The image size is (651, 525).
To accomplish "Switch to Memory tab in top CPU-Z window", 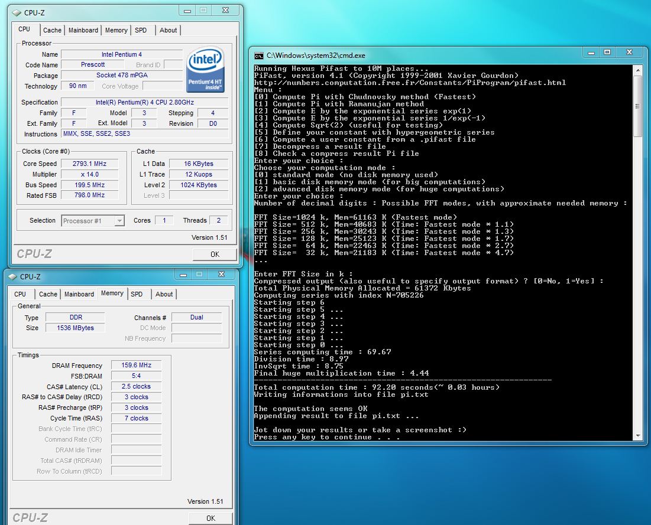I will click(116, 30).
